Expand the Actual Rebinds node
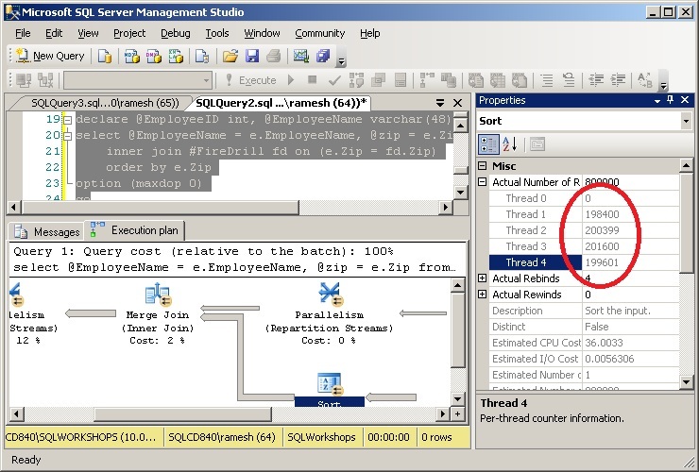 [483, 278]
